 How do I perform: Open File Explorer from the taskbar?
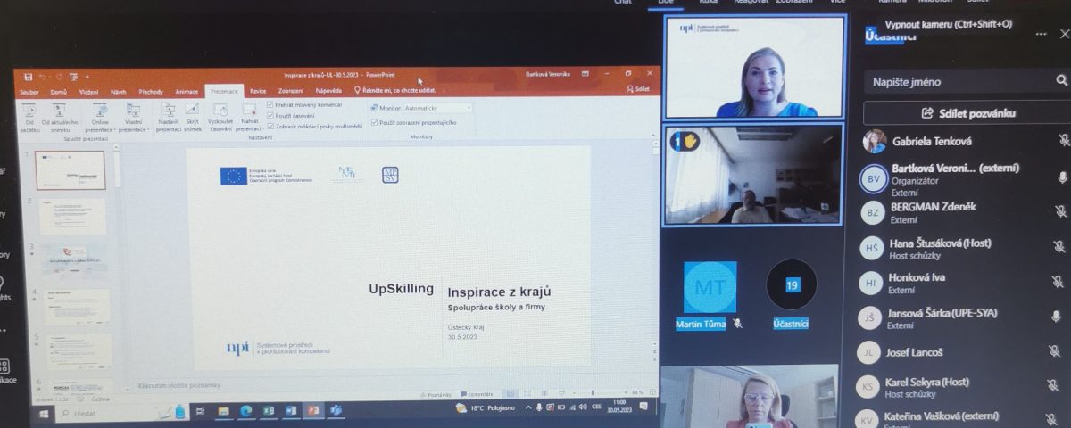224,411
